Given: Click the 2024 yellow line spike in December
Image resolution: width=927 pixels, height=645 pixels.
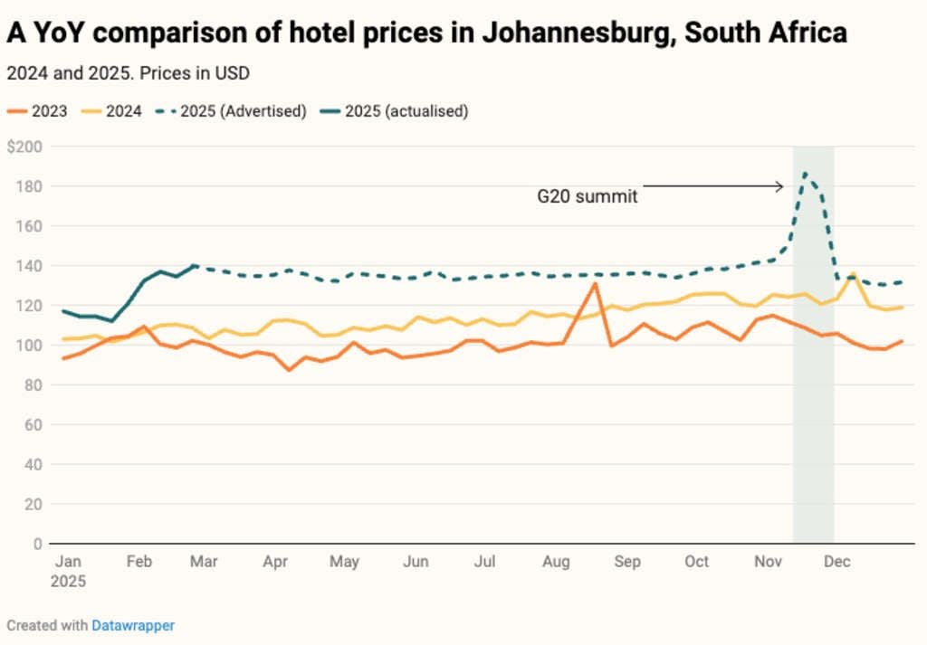Looking at the screenshot, I should tap(853, 273).
